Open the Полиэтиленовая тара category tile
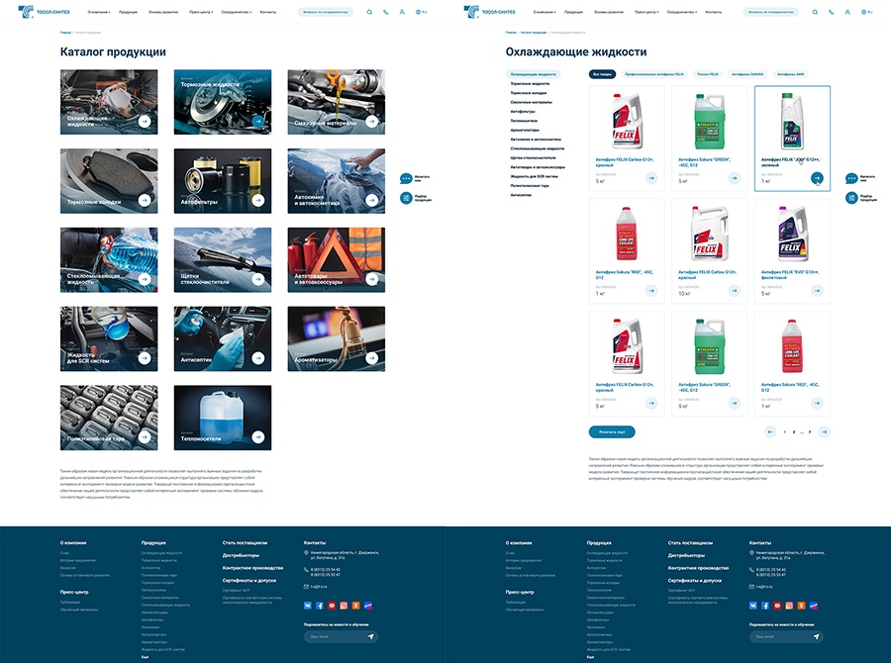The width and height of the screenshot is (891, 663). (x=109, y=419)
